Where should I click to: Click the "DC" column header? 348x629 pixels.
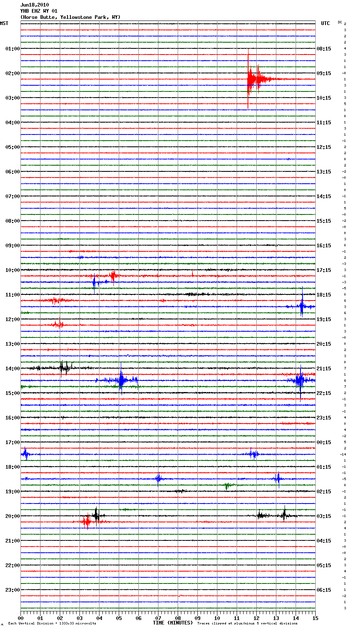pos(340,22)
